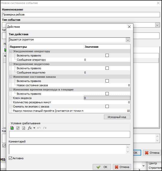Click the edit condition icon
Screen dimensions: 162x171
coord(18,128)
